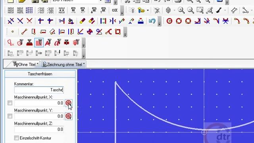254x143 pixels.
Task: Select the blue angle line tool icon
Action: (80, 32)
